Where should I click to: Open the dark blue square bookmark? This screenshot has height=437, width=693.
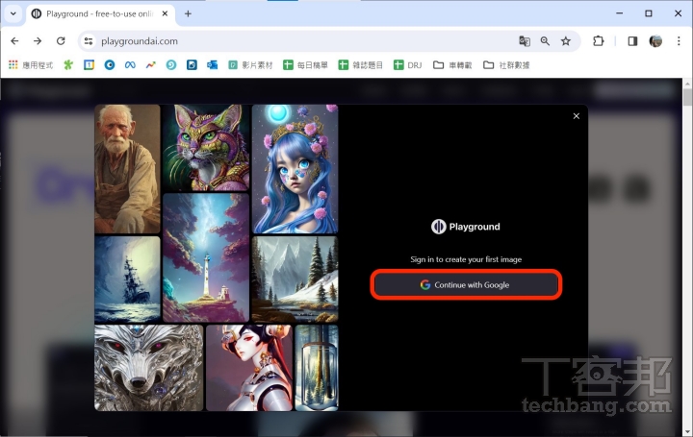point(192,65)
